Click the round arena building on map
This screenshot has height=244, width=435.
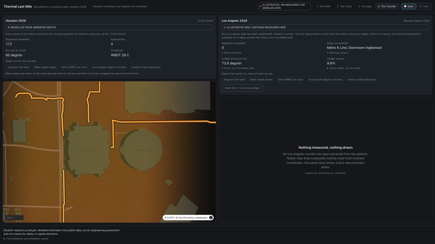pos(142,150)
